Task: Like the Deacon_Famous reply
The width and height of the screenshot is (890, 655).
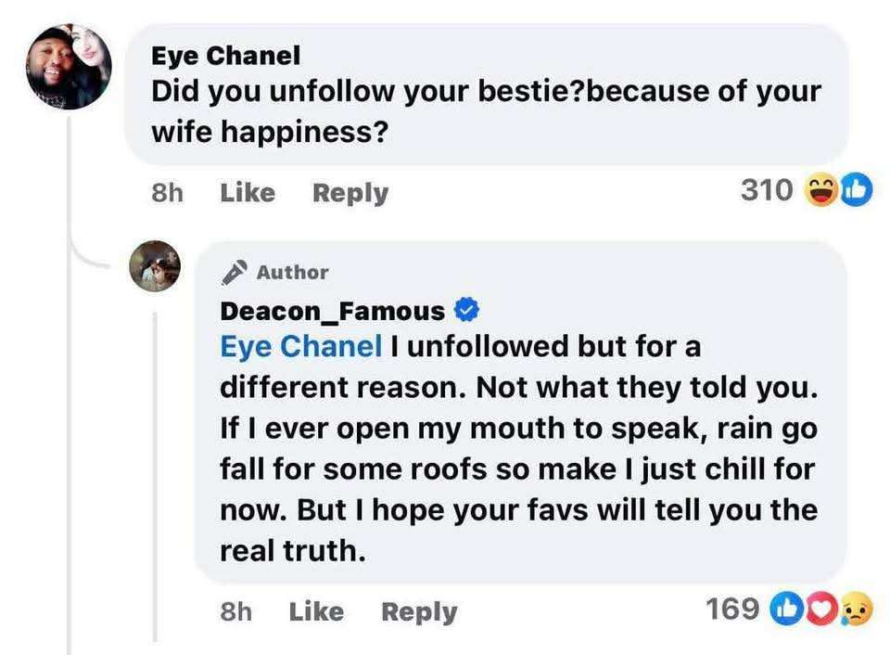Action: coord(316,611)
